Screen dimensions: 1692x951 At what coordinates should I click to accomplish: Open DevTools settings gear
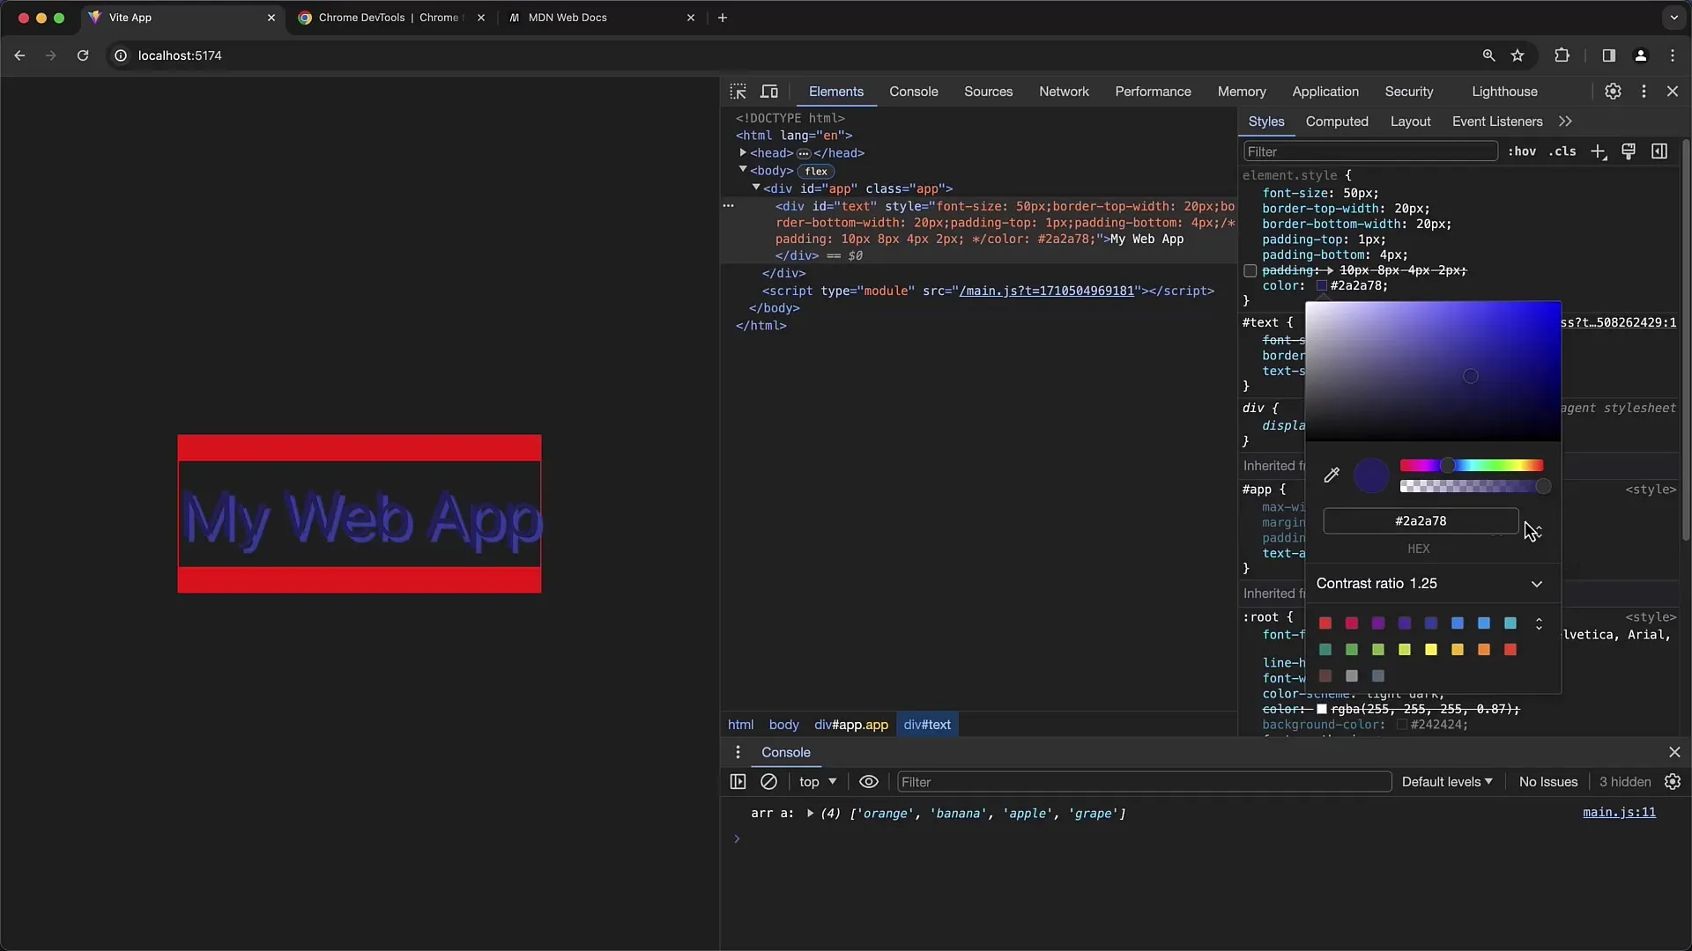pos(1613,92)
